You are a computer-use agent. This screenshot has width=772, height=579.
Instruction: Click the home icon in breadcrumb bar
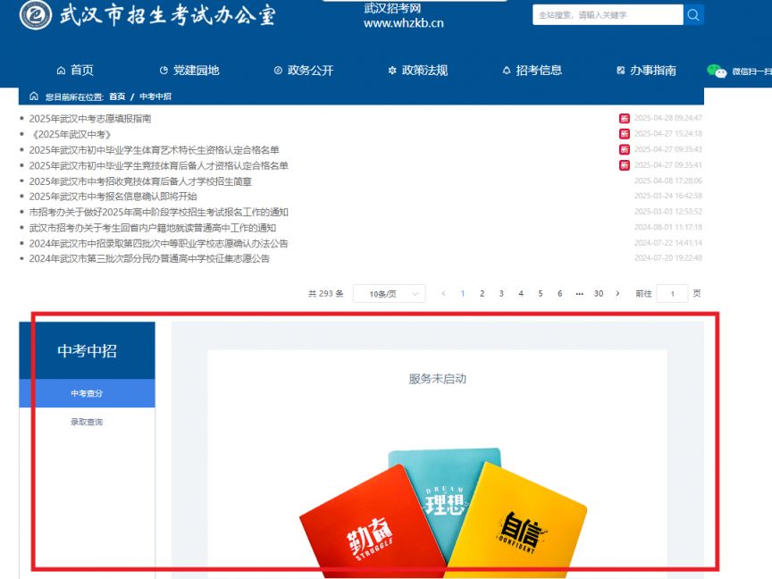tap(33, 96)
